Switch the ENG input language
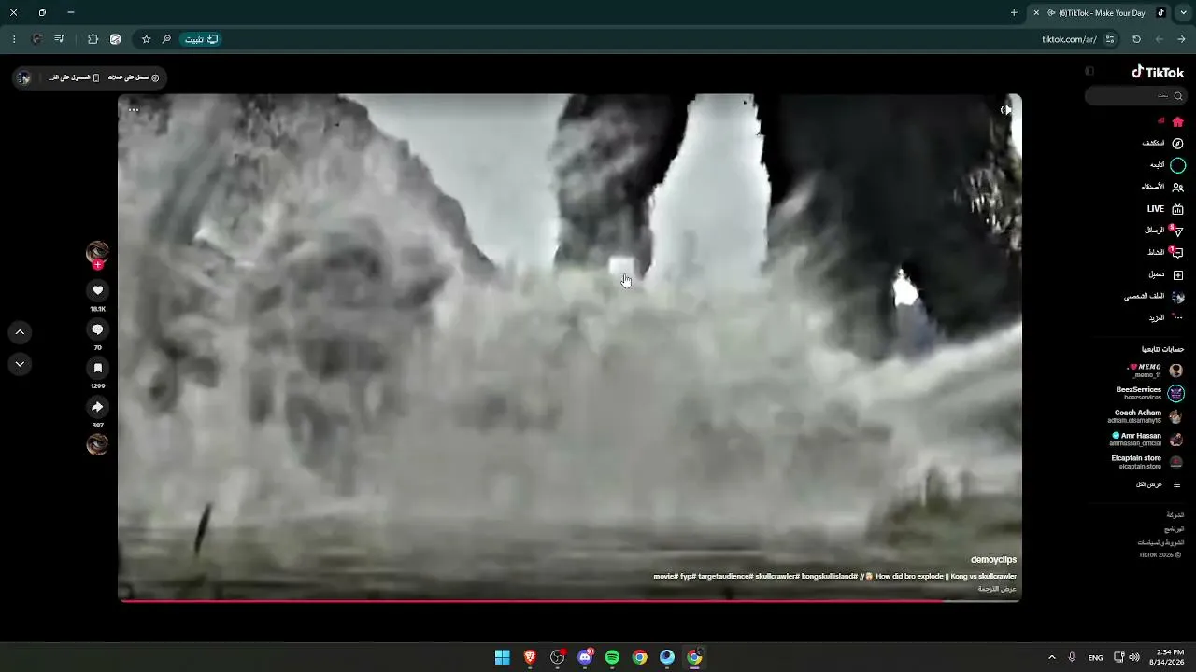This screenshot has height=672, width=1196. pos(1095,657)
